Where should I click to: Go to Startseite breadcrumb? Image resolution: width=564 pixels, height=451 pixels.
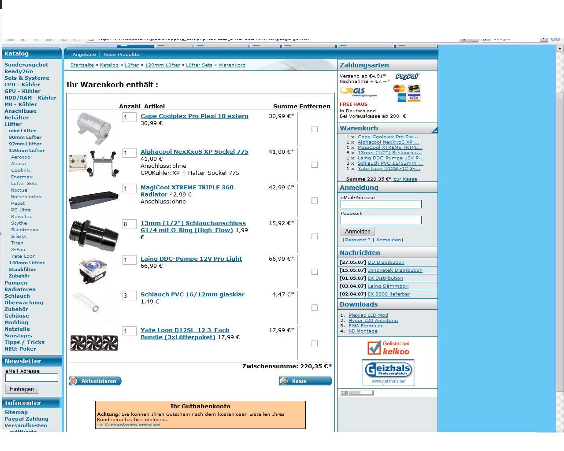tap(82, 65)
